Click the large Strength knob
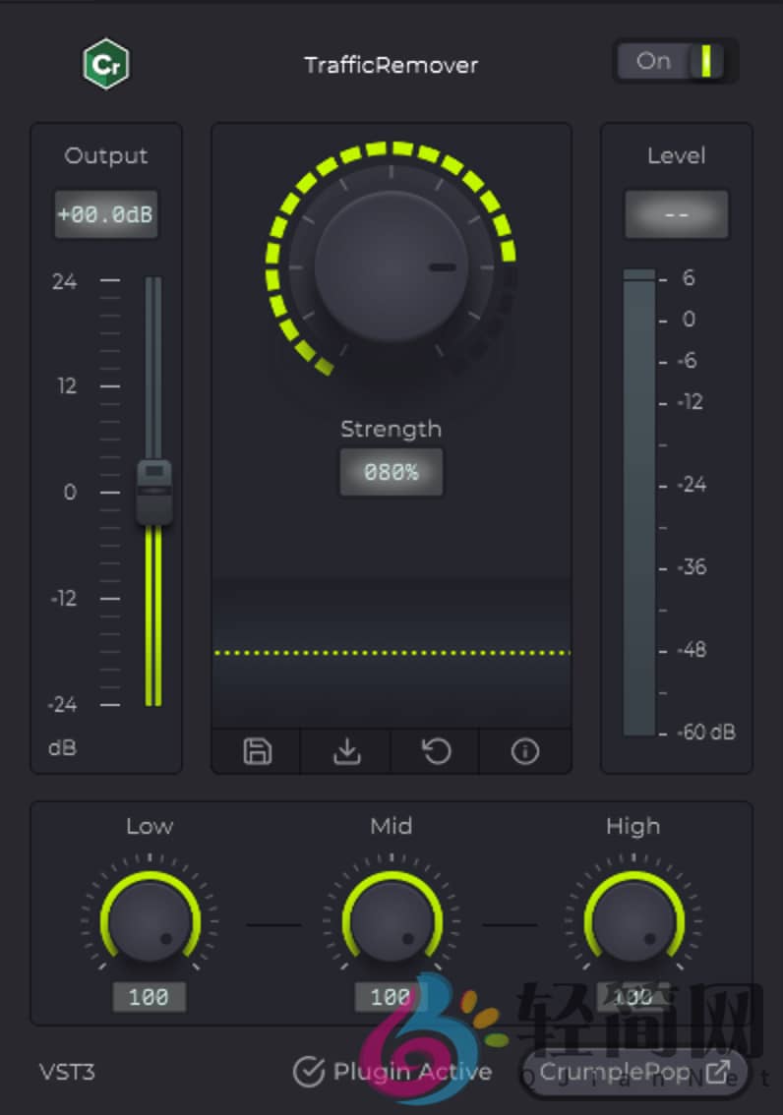This screenshot has height=1115, width=783. click(391, 267)
